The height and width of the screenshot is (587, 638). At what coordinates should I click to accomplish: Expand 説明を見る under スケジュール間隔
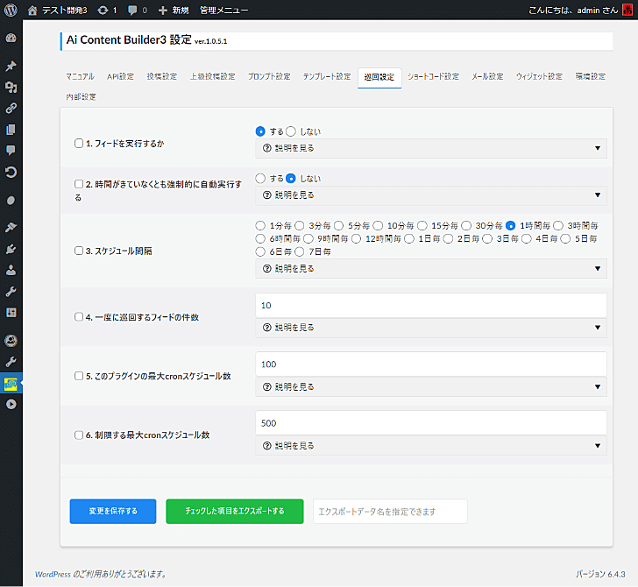pyautogui.click(x=431, y=268)
